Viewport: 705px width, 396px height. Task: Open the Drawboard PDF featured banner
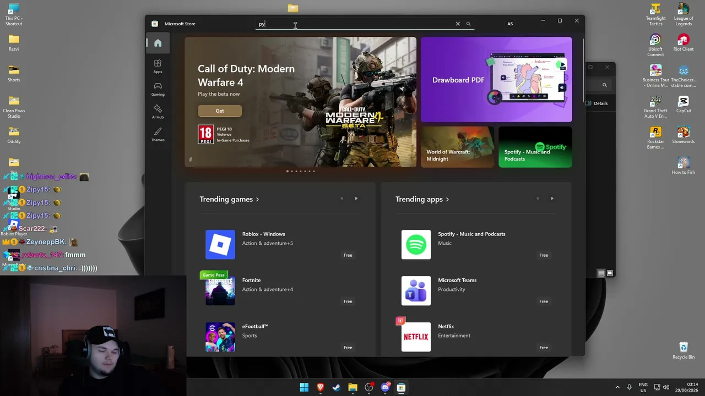click(496, 79)
